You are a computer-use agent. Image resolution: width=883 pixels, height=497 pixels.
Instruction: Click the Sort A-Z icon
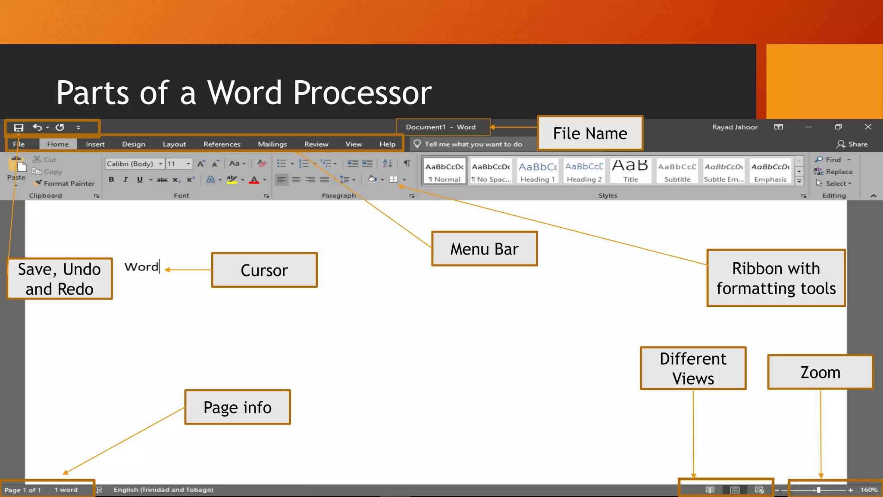(387, 164)
